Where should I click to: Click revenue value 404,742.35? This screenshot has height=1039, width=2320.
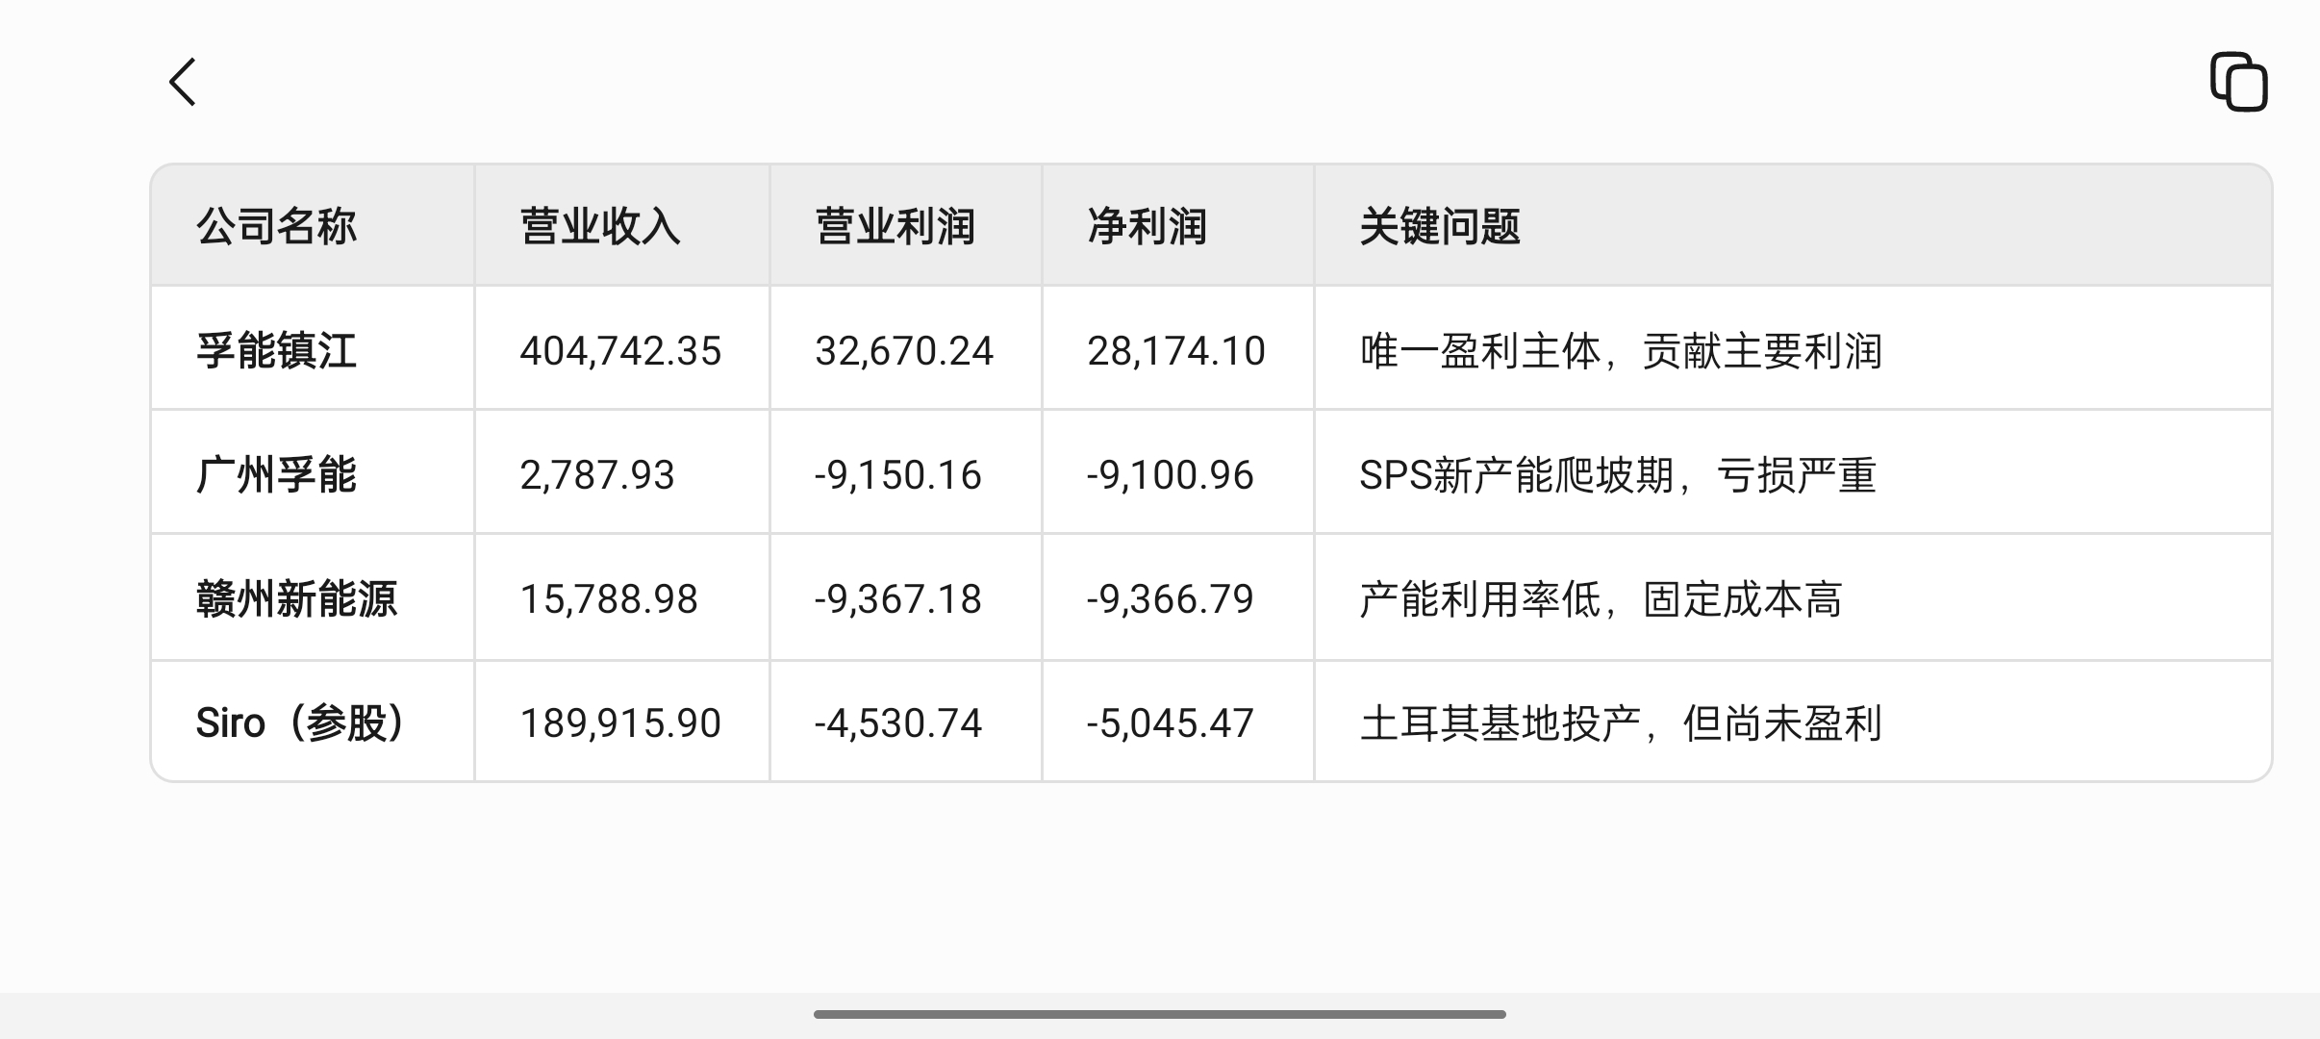tap(620, 350)
